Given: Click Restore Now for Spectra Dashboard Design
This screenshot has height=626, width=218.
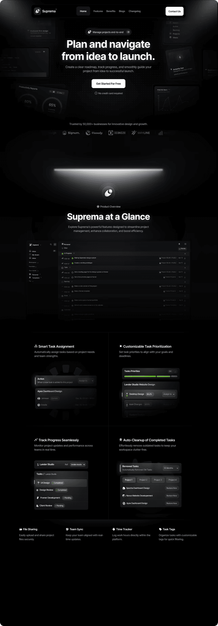Looking at the screenshot, I should [172, 488].
